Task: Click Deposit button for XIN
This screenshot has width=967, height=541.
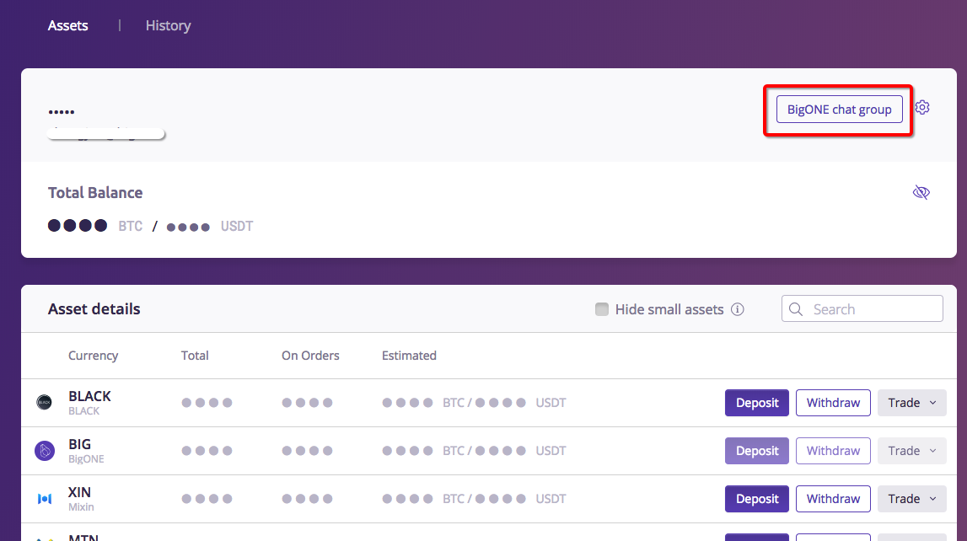Action: click(757, 499)
